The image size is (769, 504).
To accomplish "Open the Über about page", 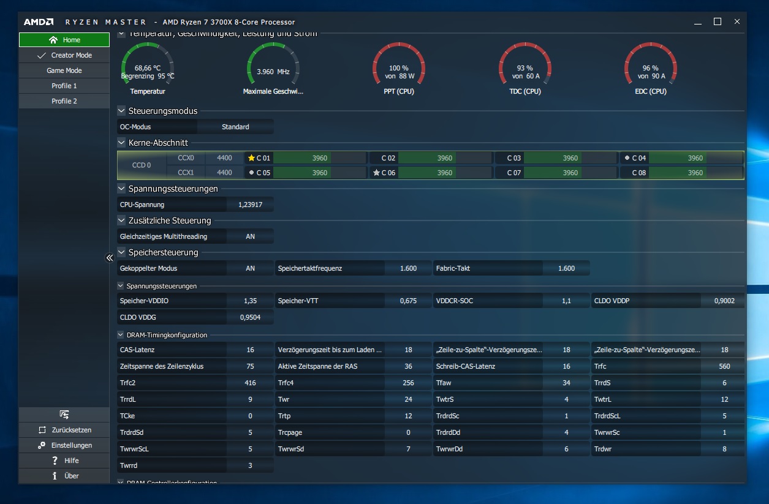I will click(64, 476).
